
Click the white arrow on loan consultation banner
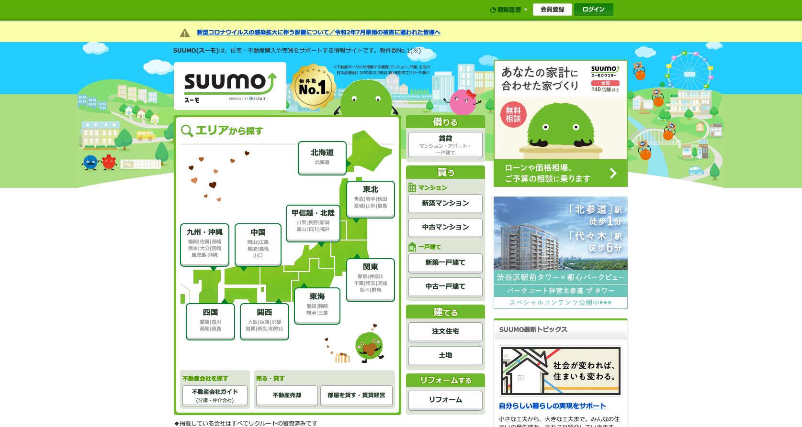[x=613, y=173]
